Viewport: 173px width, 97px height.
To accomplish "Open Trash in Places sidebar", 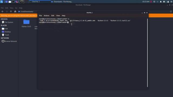I will (5, 35).
